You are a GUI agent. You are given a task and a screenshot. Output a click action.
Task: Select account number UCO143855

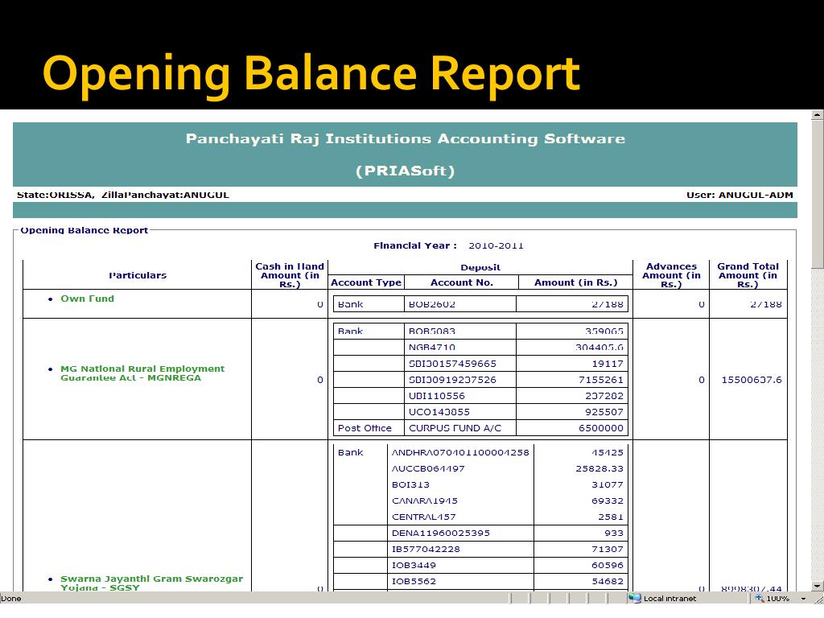[439, 412]
